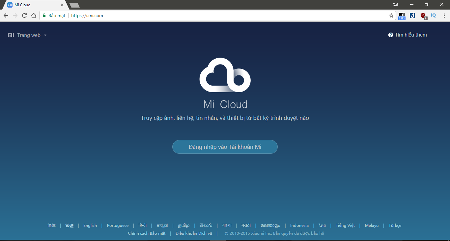
Task: Close the Mi Cloud browser tab
Action: [62, 5]
